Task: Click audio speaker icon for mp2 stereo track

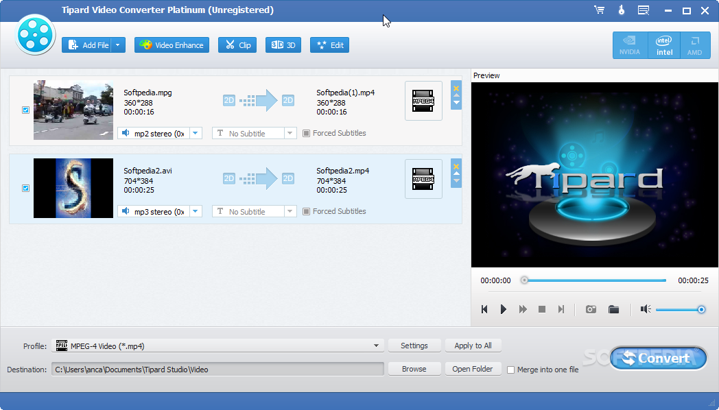Action: [x=125, y=133]
